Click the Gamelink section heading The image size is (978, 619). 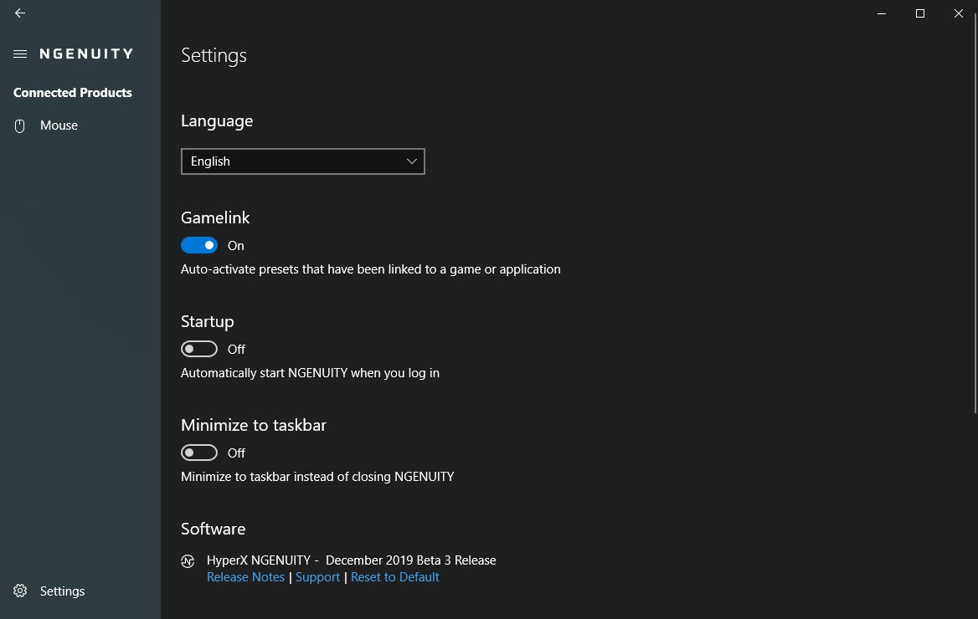[215, 217]
